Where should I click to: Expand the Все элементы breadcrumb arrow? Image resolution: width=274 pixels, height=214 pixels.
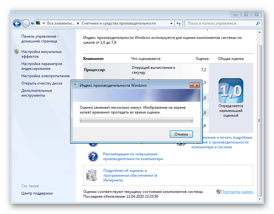pyautogui.click(x=78, y=23)
